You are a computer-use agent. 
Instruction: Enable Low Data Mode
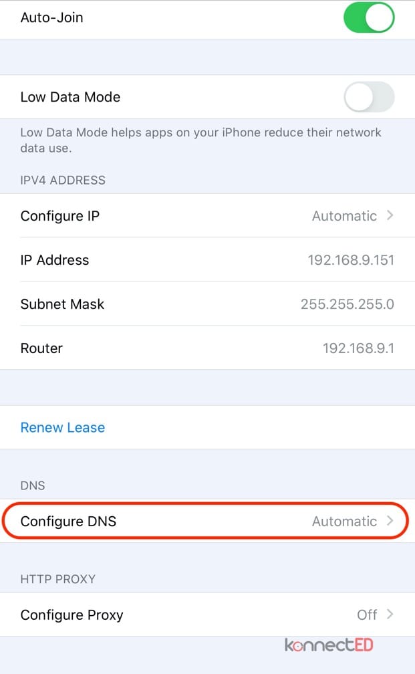[x=368, y=97]
